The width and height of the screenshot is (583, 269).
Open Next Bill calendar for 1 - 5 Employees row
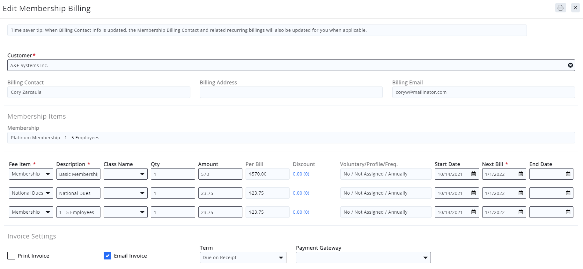pyautogui.click(x=521, y=212)
